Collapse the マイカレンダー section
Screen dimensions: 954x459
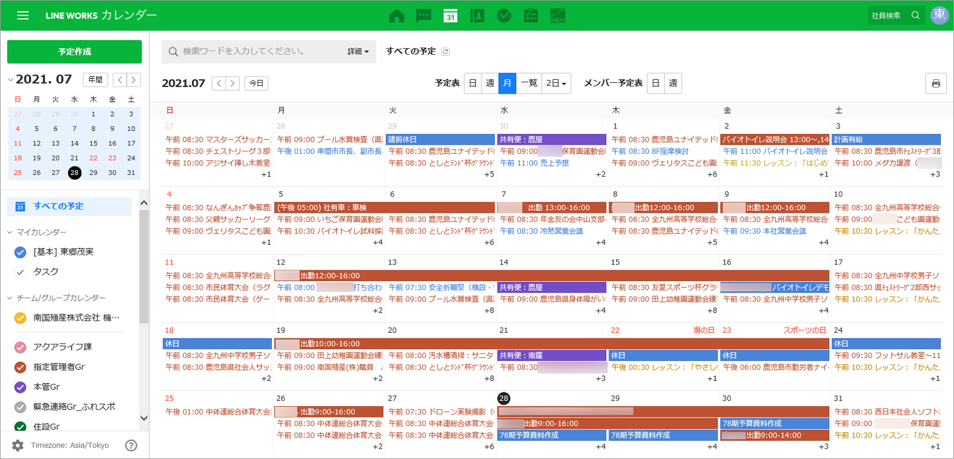point(10,233)
